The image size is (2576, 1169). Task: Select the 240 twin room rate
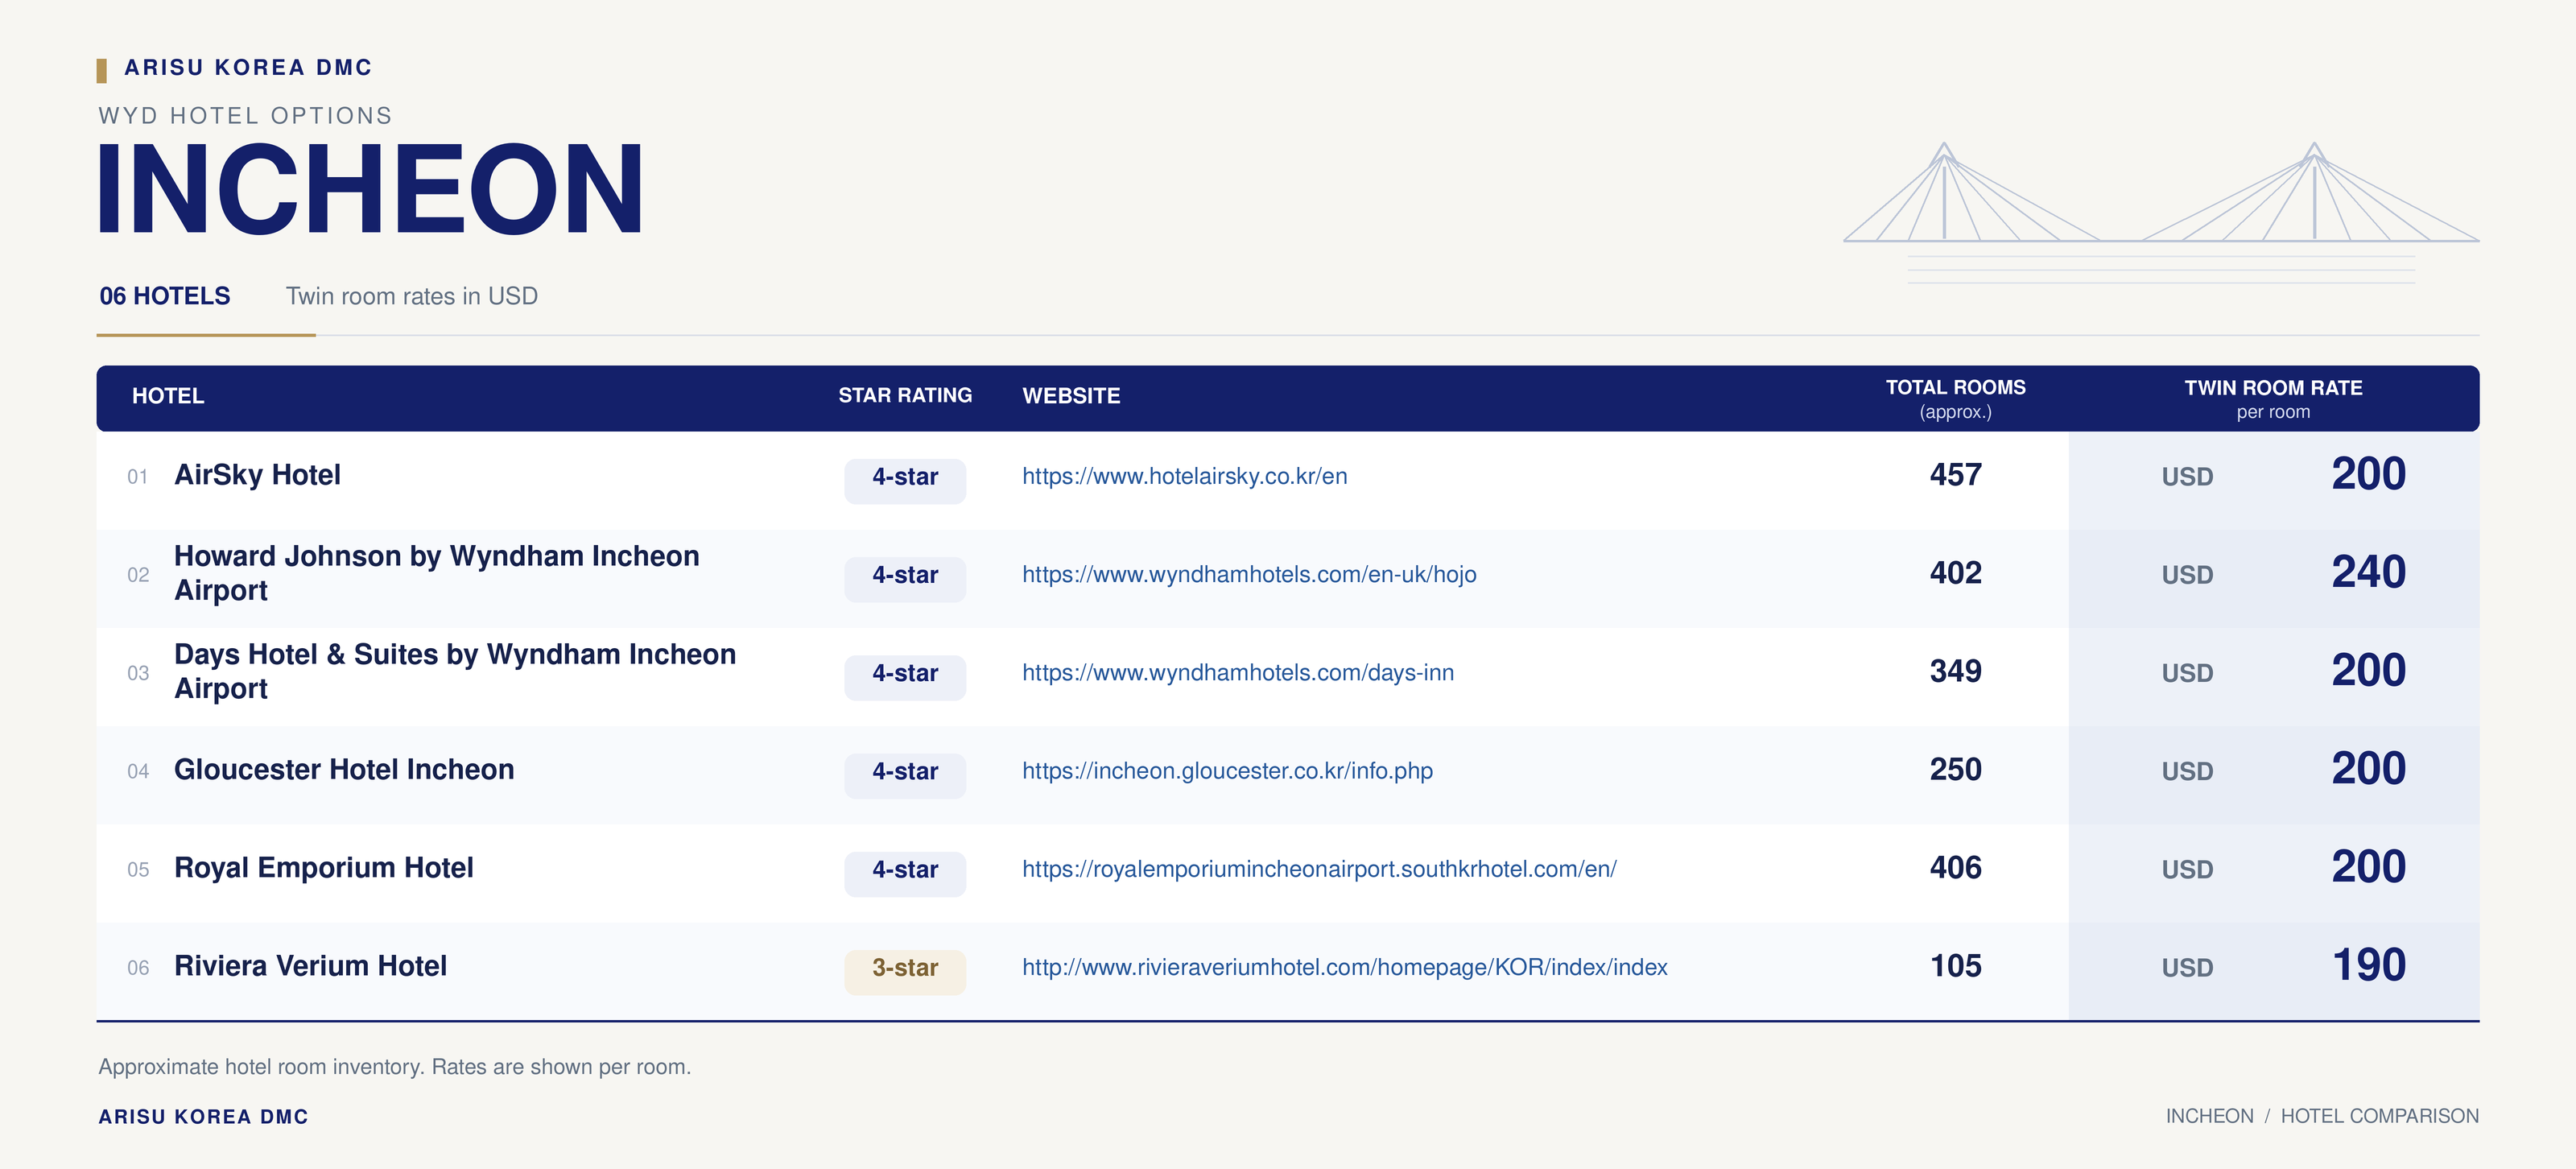point(2368,572)
